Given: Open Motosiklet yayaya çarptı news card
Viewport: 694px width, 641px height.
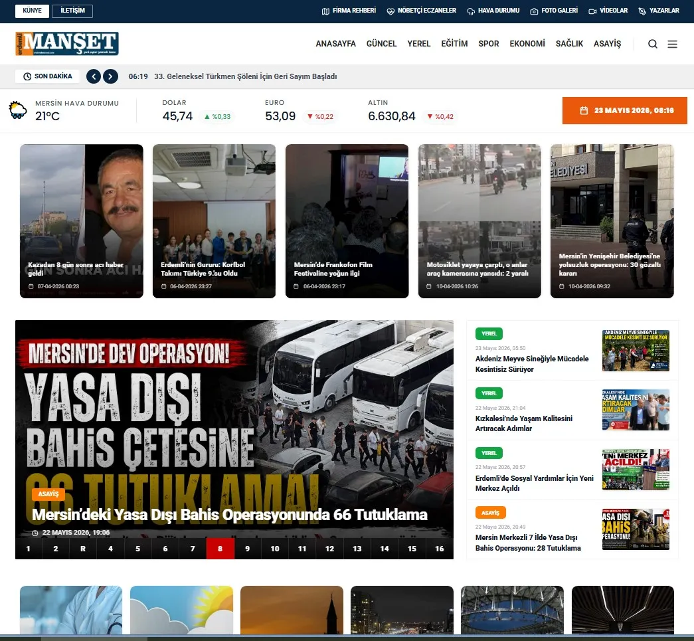Looking at the screenshot, I should [x=479, y=221].
